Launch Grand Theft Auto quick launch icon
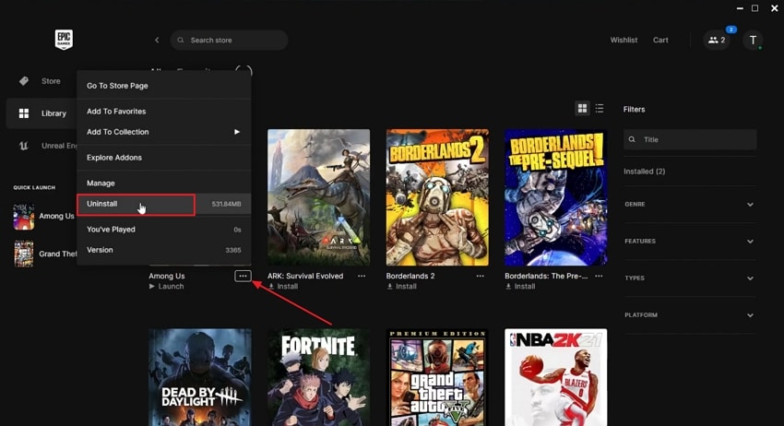Image resolution: width=784 pixels, height=426 pixels. [x=23, y=254]
